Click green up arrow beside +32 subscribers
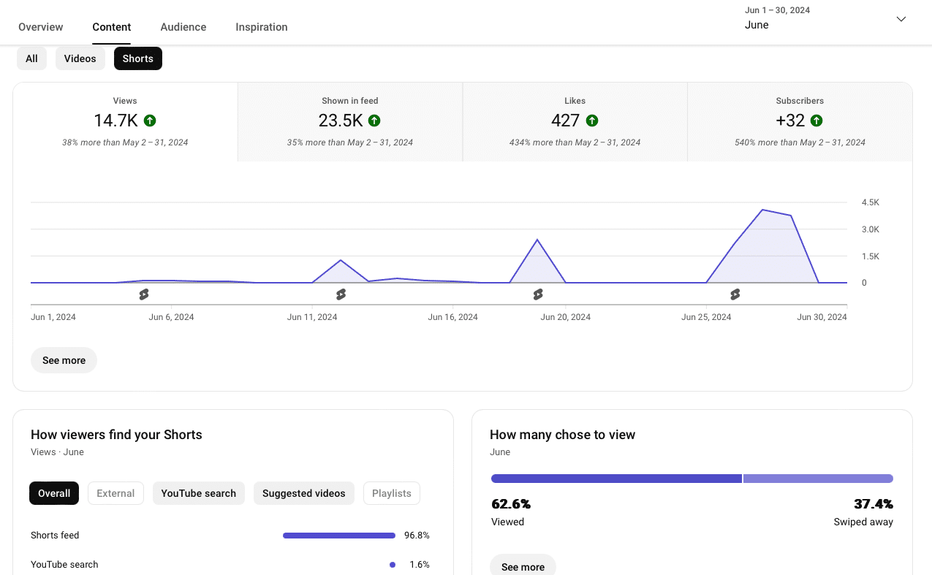The image size is (932, 575). coord(817,121)
